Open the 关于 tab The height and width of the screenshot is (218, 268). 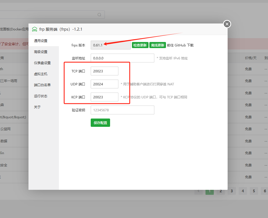point(38,107)
